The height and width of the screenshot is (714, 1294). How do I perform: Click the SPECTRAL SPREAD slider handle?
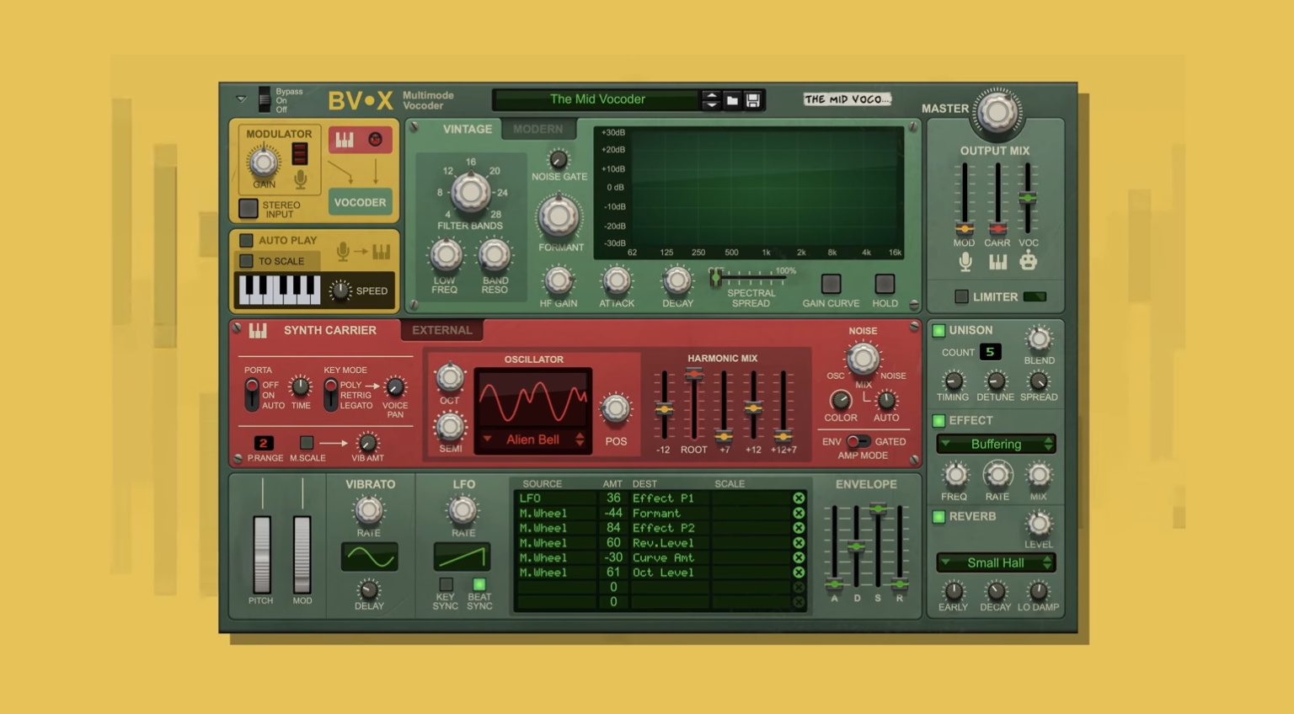pyautogui.click(x=714, y=275)
